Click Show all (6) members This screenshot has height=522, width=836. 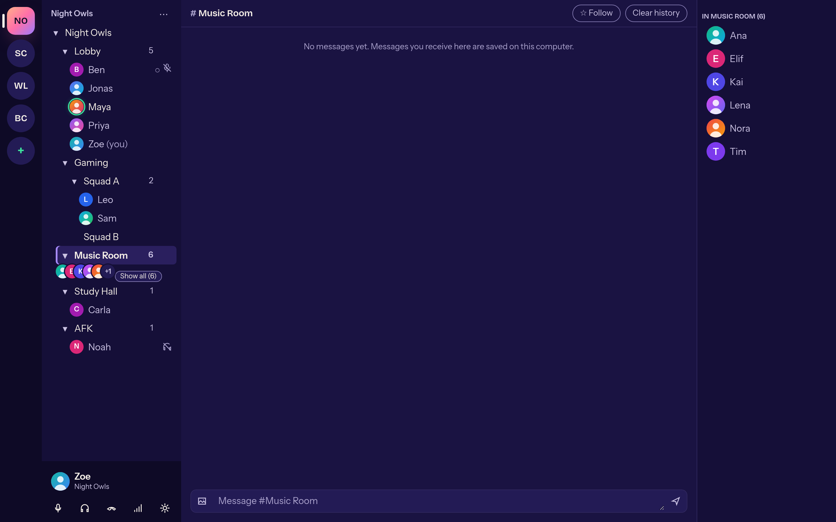138,276
